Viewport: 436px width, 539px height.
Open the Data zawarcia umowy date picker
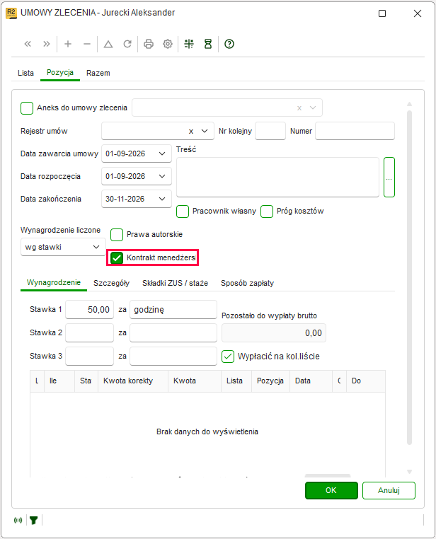162,153
